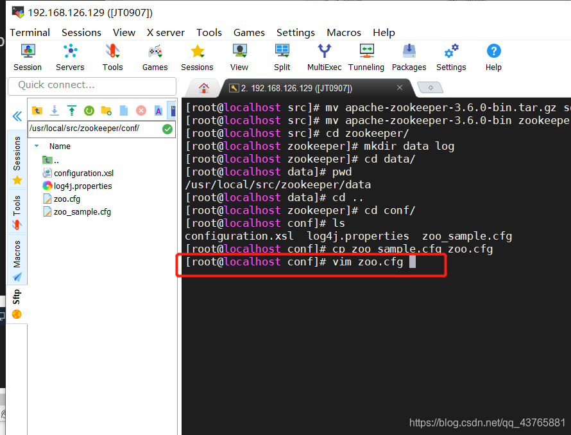Open the X server menu
This screenshot has height=435, width=571.
[x=166, y=33]
